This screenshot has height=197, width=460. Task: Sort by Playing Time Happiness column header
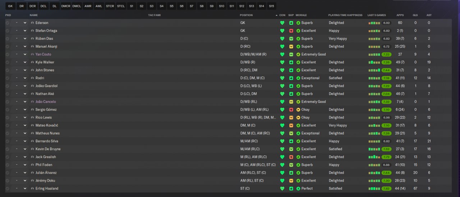(345, 15)
